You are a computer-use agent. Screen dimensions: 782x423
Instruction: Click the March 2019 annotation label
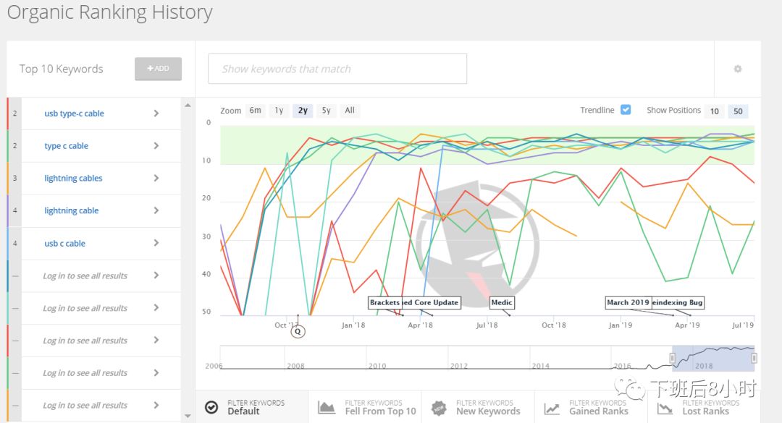(628, 302)
